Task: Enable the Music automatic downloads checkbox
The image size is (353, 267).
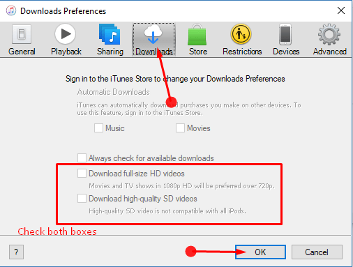Action: pos(98,128)
